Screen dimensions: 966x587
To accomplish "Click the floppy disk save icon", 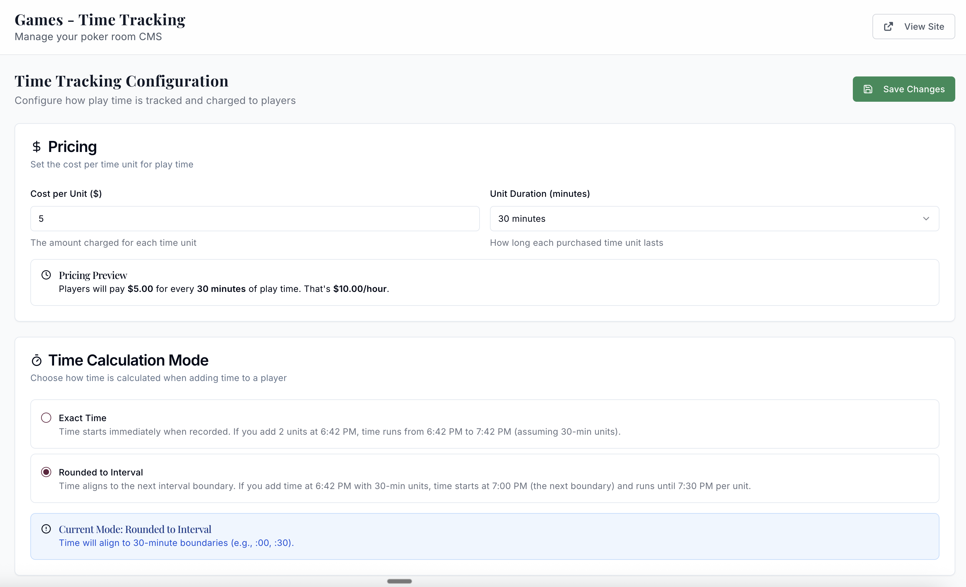I will tap(868, 89).
